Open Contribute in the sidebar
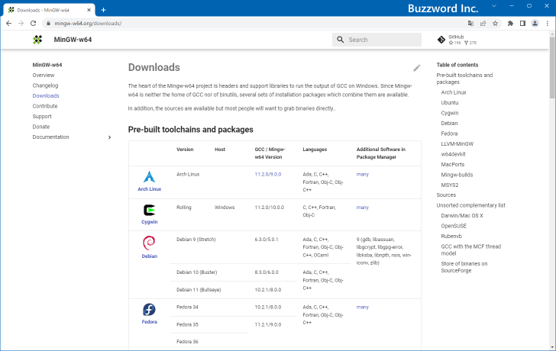This screenshot has width=556, height=351. [45, 106]
